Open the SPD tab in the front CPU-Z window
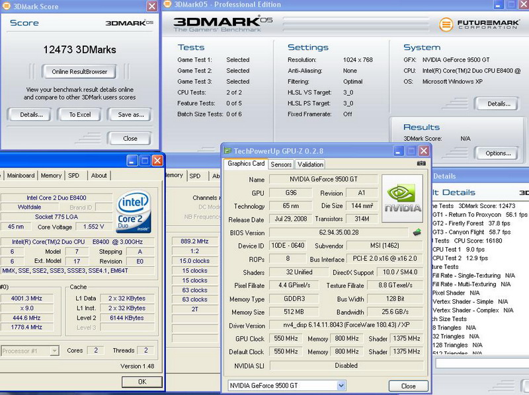Viewport: 529px width, 395px height. point(73,176)
